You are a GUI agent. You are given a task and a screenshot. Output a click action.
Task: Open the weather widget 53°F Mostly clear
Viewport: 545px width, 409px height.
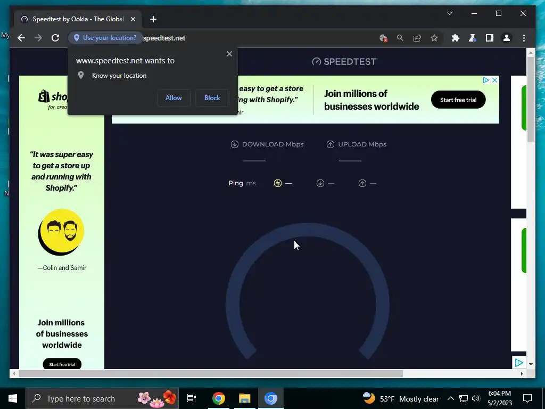[x=401, y=398]
